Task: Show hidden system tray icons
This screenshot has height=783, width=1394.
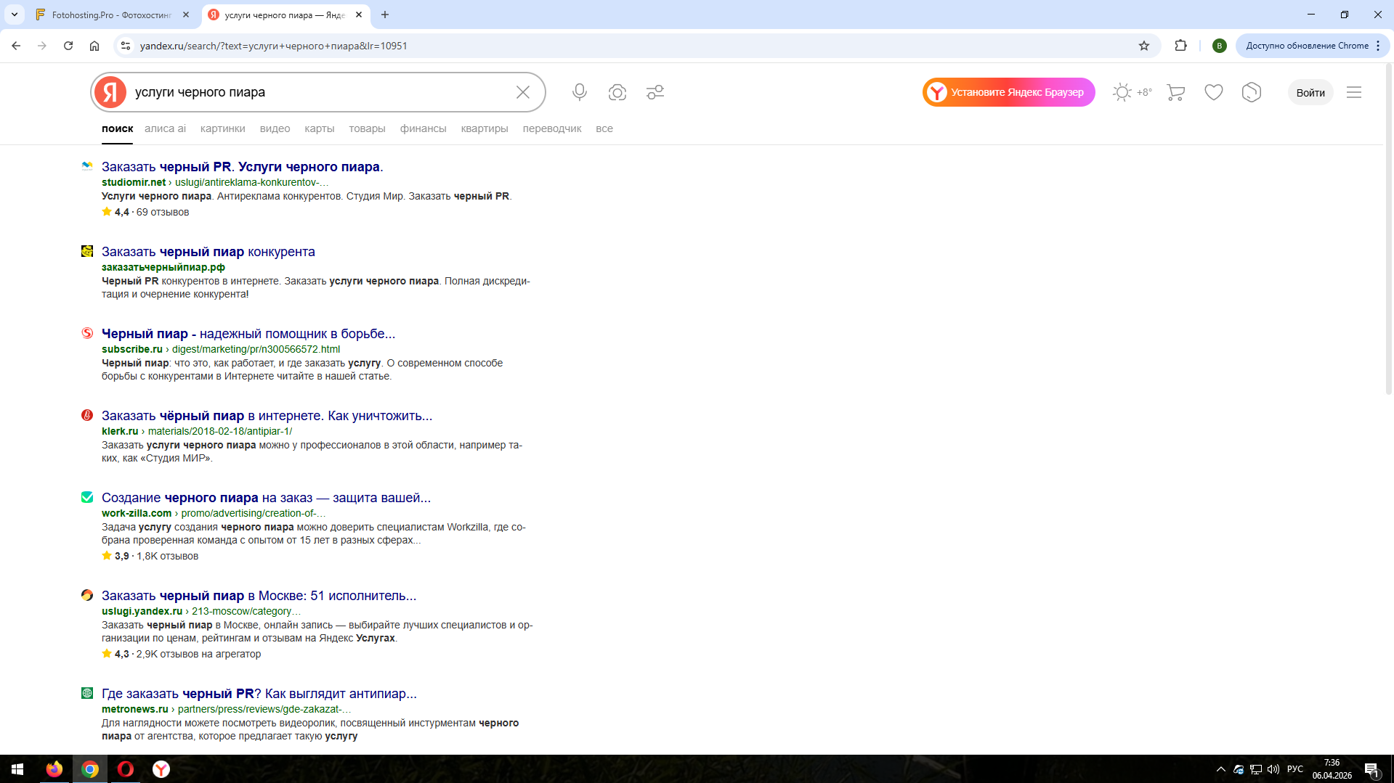Action: pos(1221,769)
